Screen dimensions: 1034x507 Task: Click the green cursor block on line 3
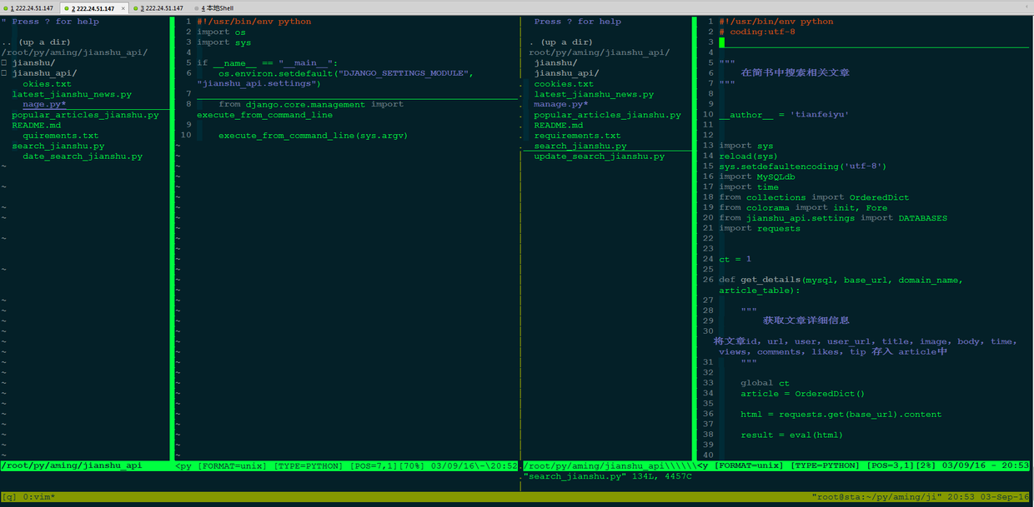pyautogui.click(x=722, y=42)
